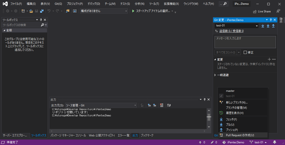Click the feedback icon beside Live Share
This screenshot has height=145, width=285.
278,11
